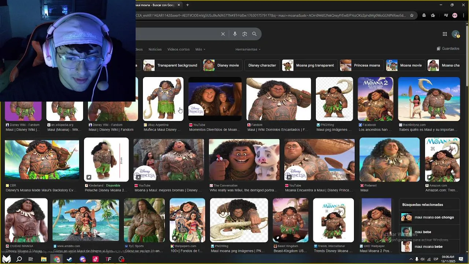Expand the Herramientas dropdown
The image size is (469, 264).
click(248, 49)
